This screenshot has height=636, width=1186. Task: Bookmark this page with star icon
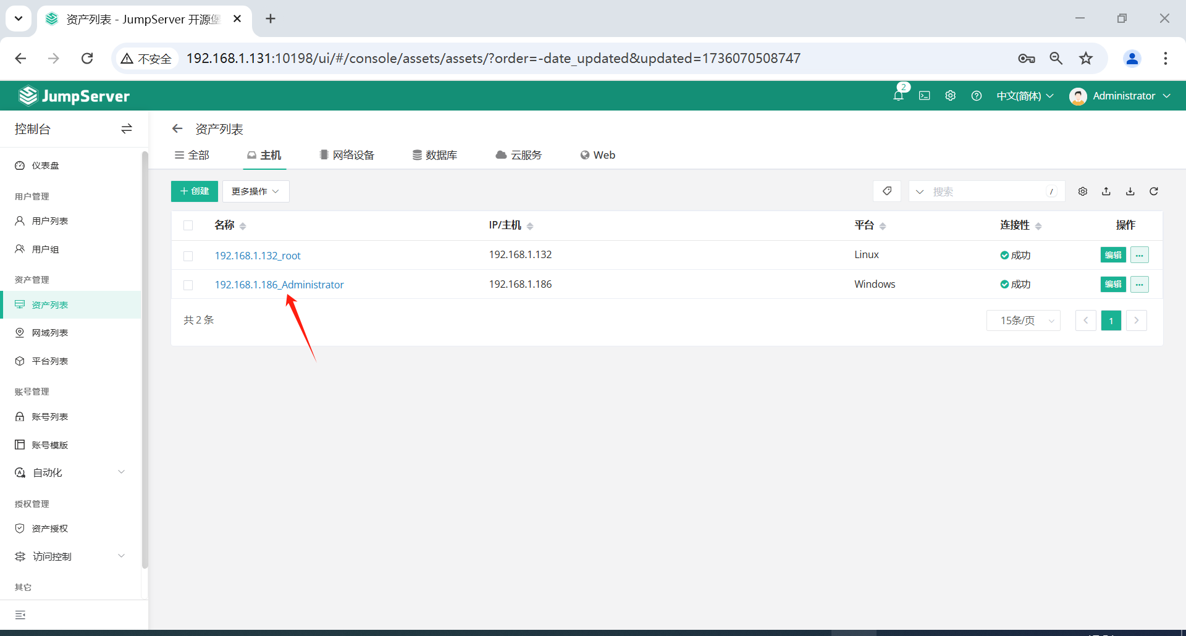point(1086,58)
